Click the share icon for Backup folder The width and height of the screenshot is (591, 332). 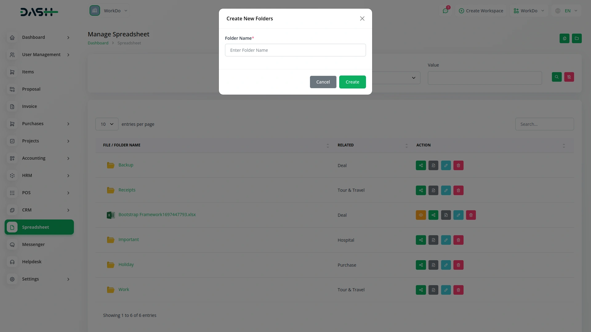coord(421,166)
